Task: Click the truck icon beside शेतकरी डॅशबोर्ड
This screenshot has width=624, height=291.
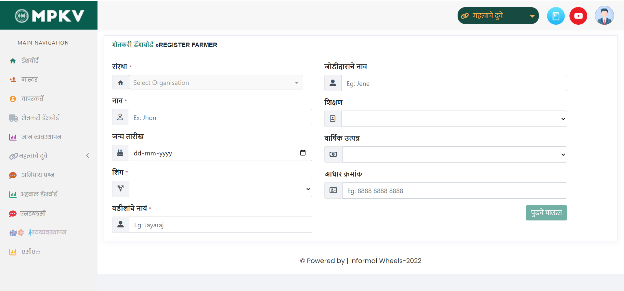Action: 13,118
